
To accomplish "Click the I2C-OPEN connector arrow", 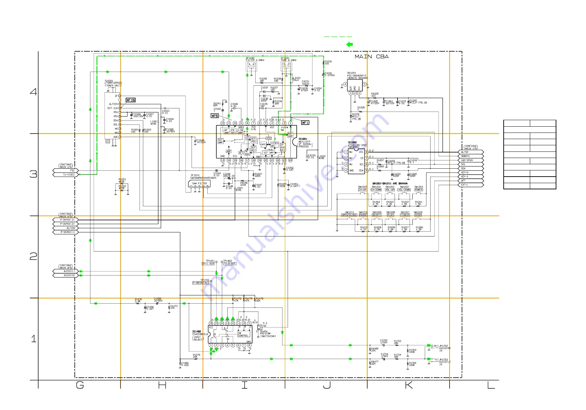I will click(471, 160).
